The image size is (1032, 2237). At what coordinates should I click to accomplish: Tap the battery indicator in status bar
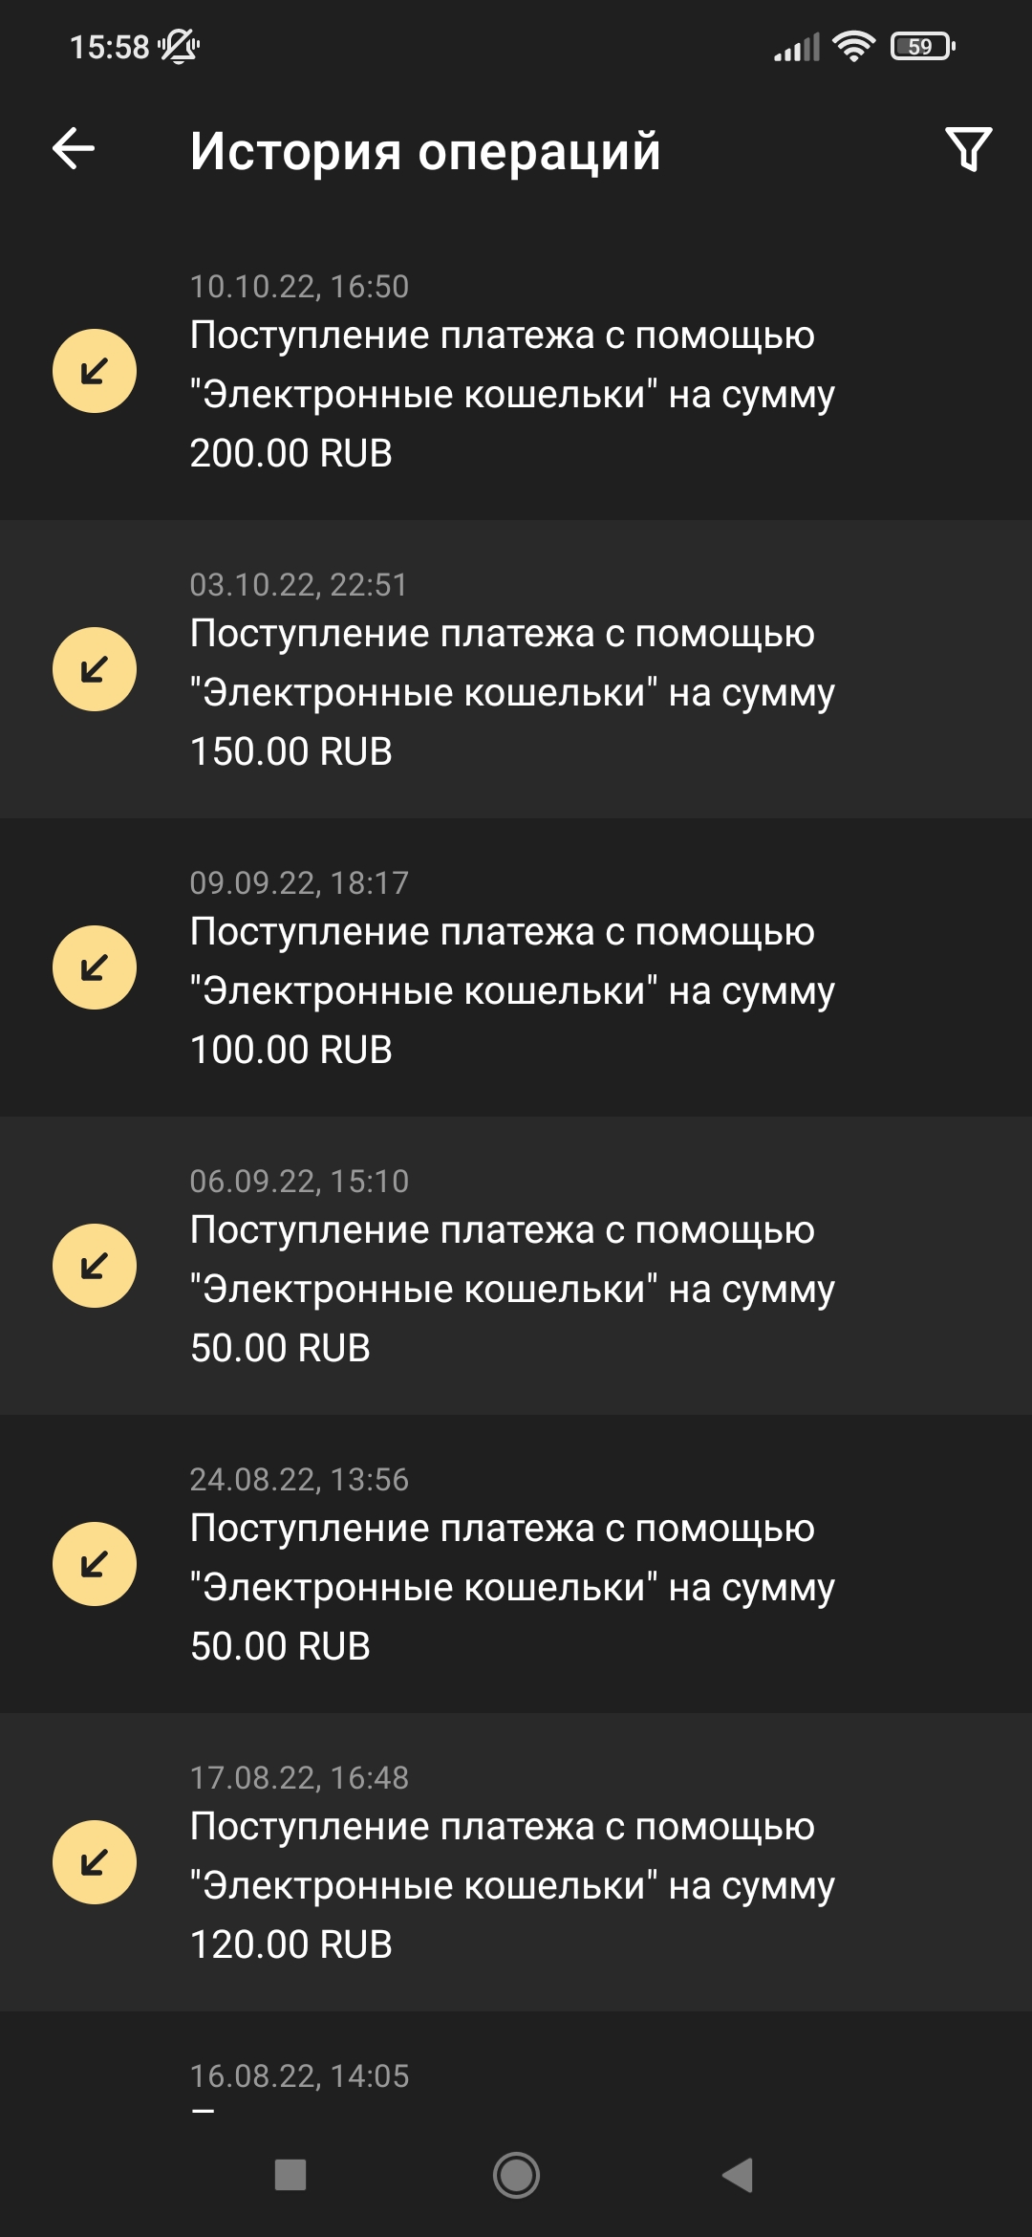click(x=922, y=46)
